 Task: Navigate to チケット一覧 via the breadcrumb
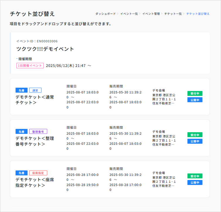click(173, 14)
